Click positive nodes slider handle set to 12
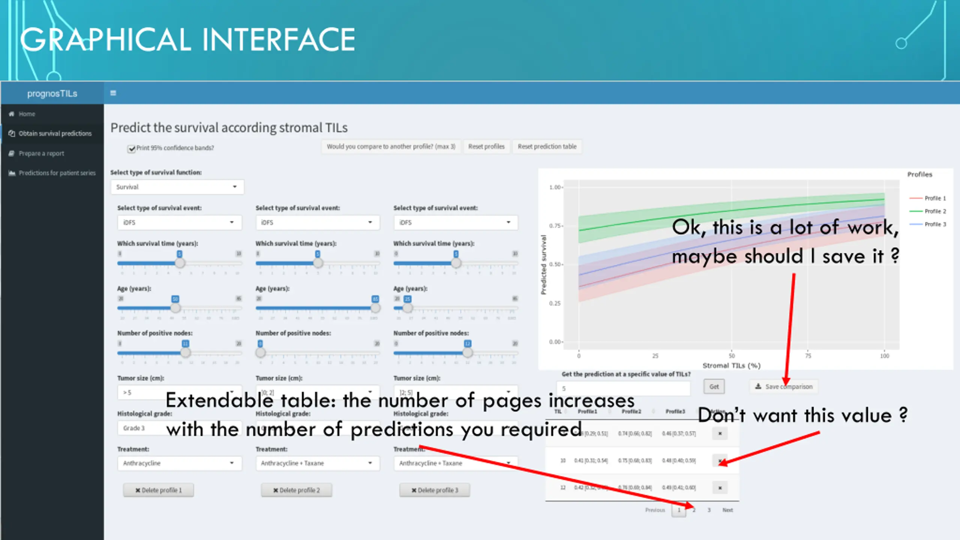 coord(467,353)
